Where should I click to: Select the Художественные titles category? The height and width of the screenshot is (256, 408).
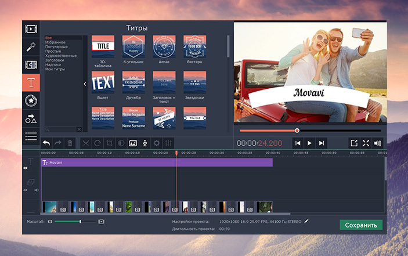tap(60, 55)
